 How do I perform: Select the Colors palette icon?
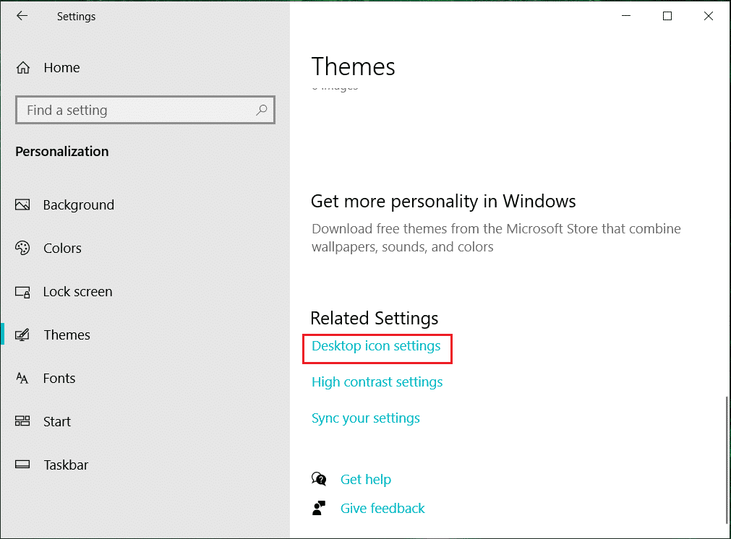click(x=22, y=249)
